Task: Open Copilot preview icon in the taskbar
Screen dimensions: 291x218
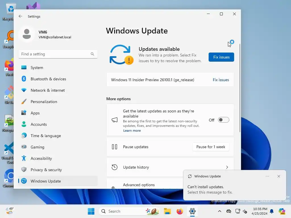Action: coord(282,211)
